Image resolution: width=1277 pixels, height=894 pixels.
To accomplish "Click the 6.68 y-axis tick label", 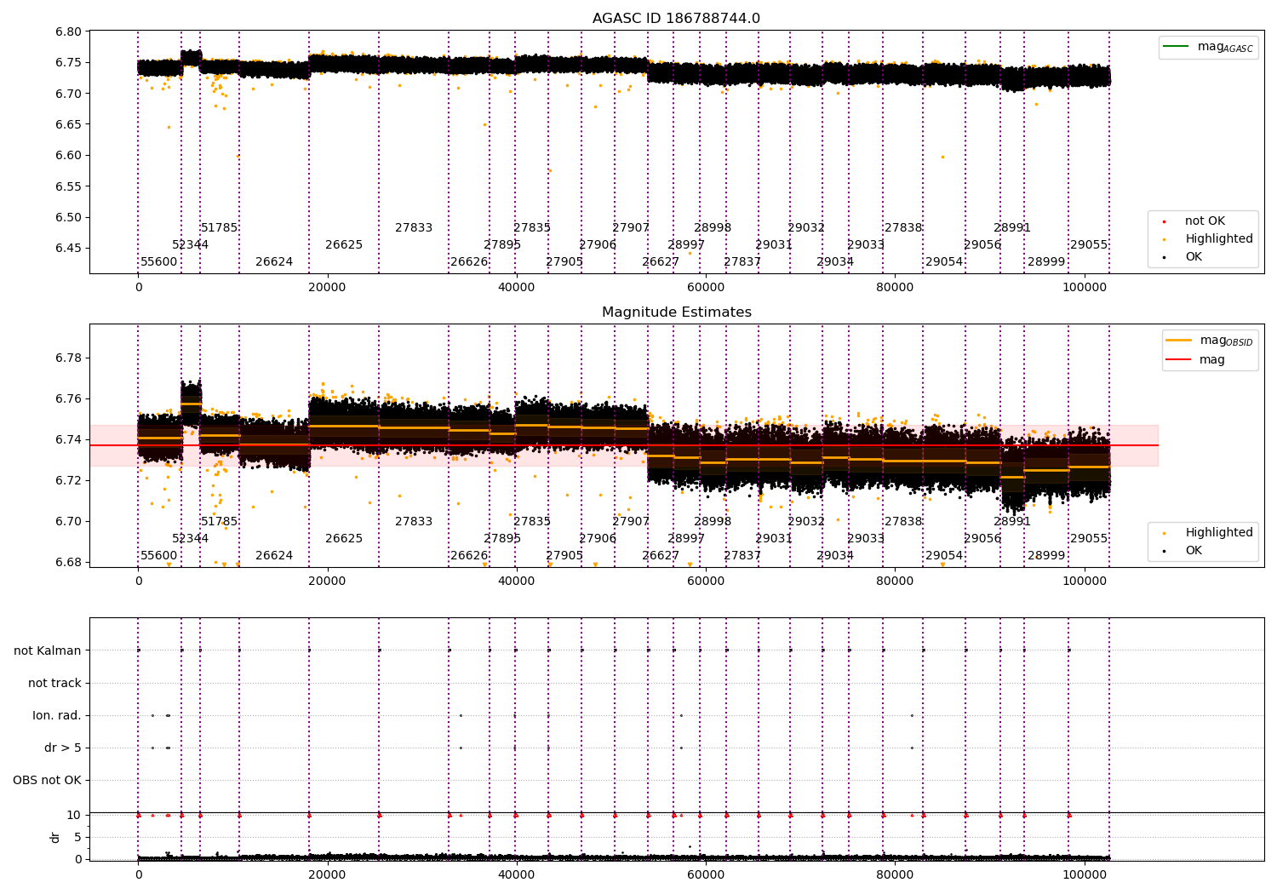I will [x=69, y=562].
